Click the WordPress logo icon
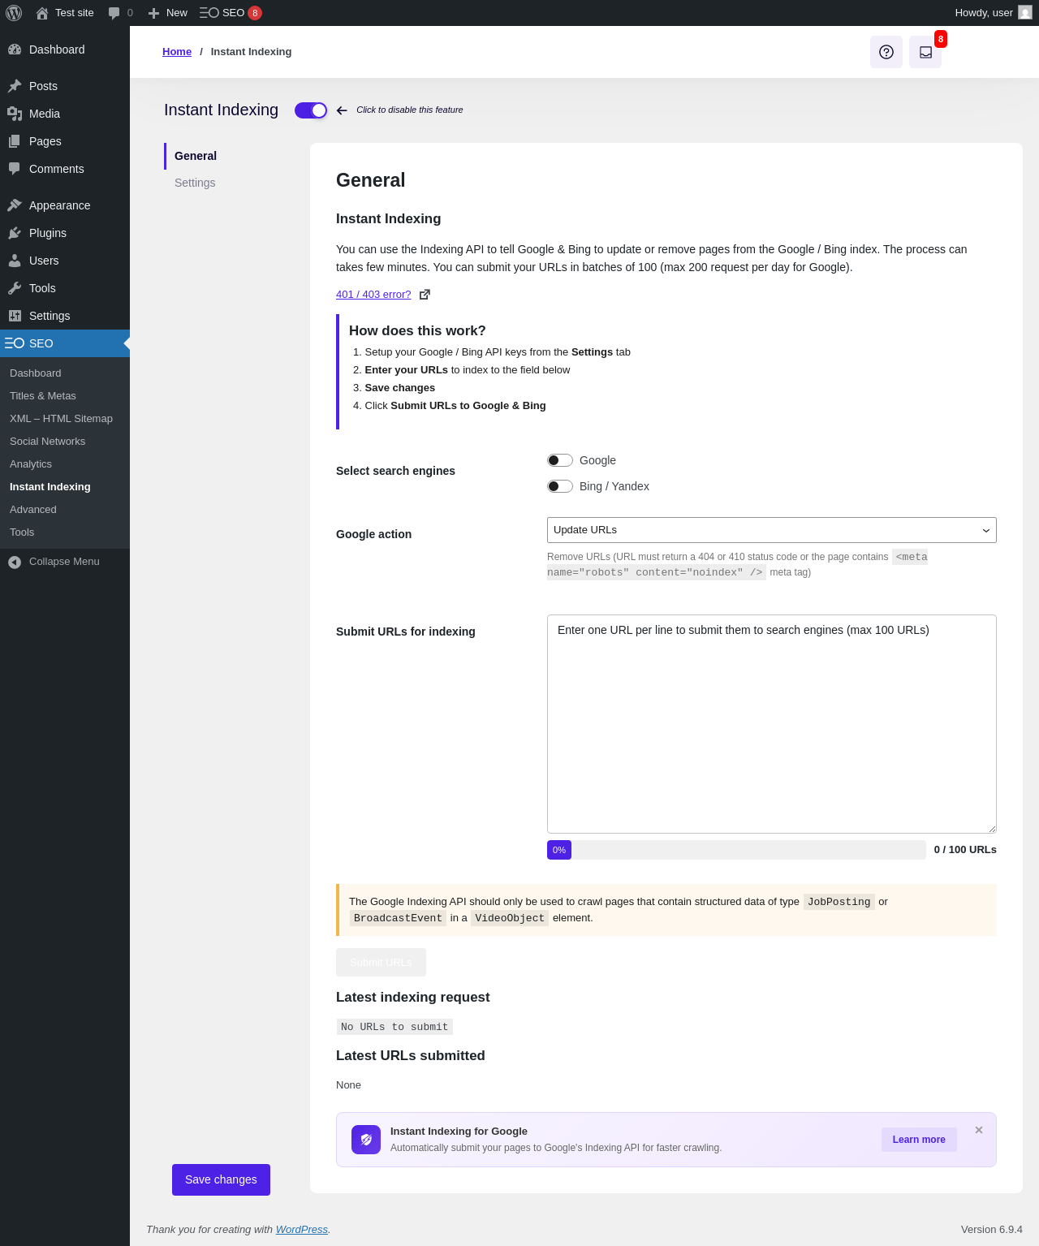1039x1246 pixels. 14,13
